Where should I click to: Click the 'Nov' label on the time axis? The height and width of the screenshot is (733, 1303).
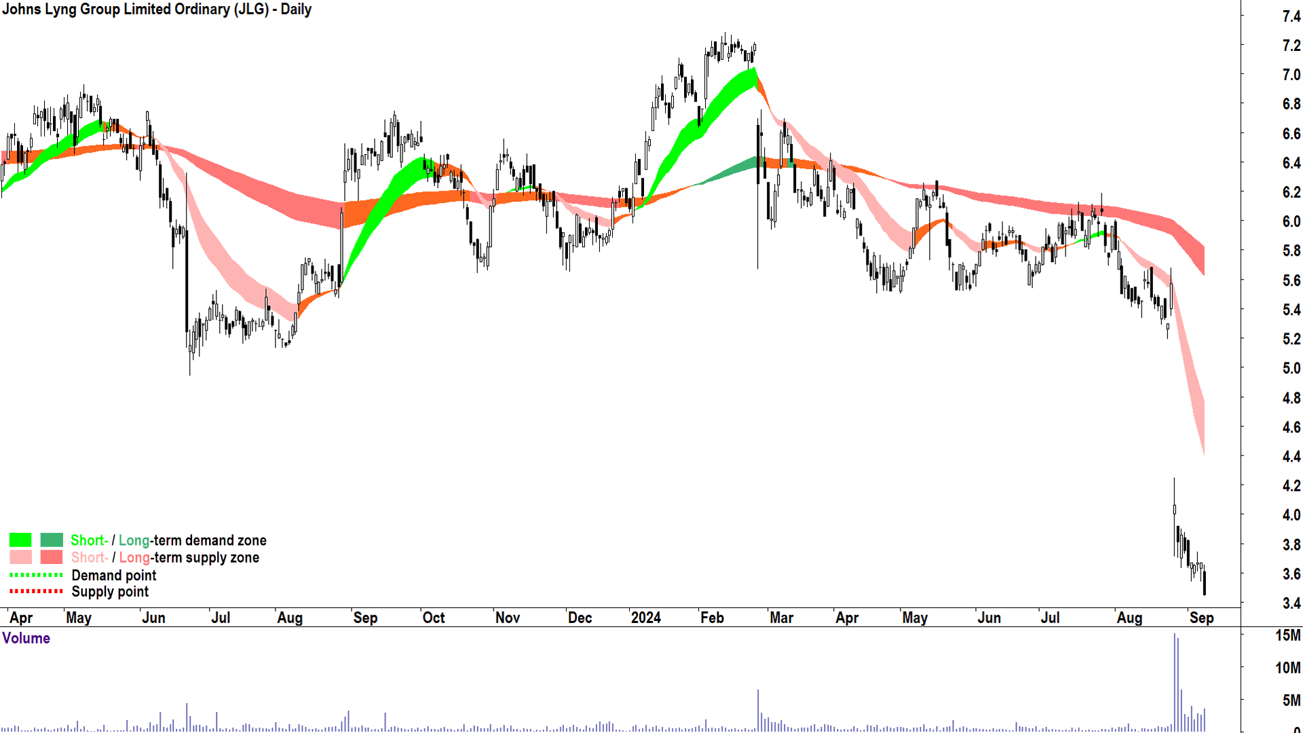pyautogui.click(x=508, y=618)
